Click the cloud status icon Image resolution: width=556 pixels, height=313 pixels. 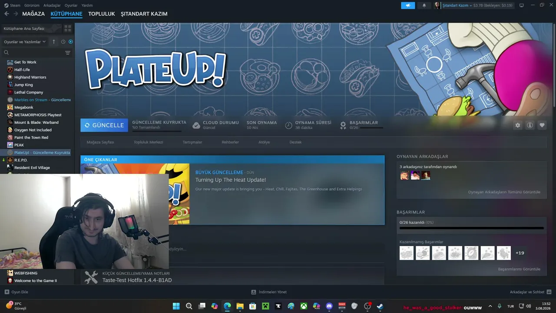(196, 125)
